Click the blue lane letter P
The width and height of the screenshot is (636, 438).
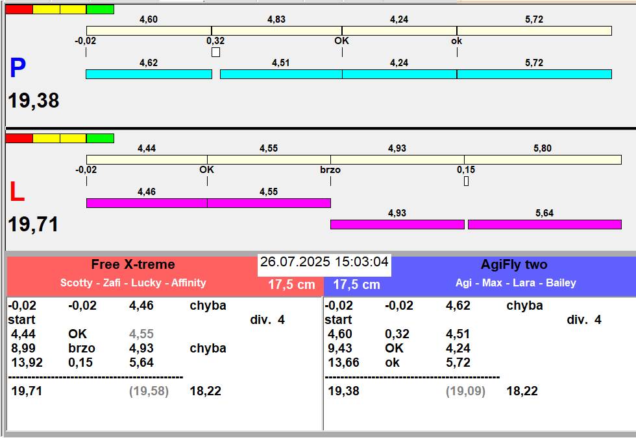pos(18,67)
